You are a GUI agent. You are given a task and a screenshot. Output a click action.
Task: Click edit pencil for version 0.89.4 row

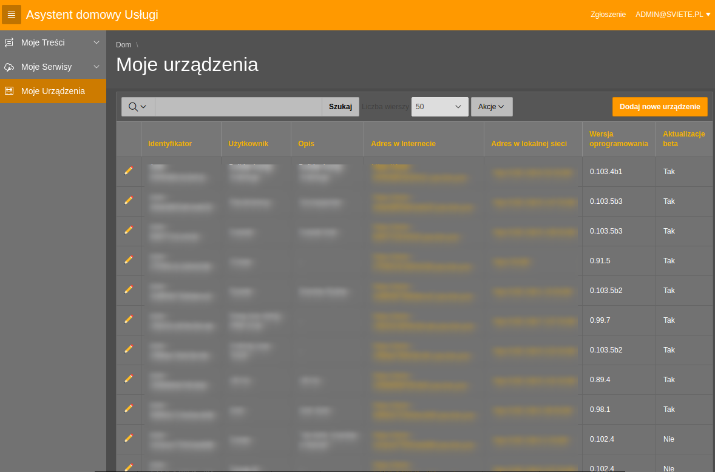(129, 379)
